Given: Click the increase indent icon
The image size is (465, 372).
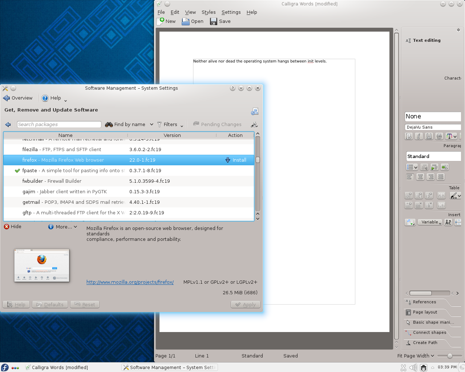Looking at the screenshot, I should click(x=434, y=167).
